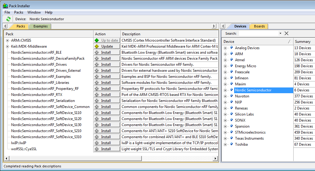
Task: Expand Analog Devices vendor node
Action: 225,48
